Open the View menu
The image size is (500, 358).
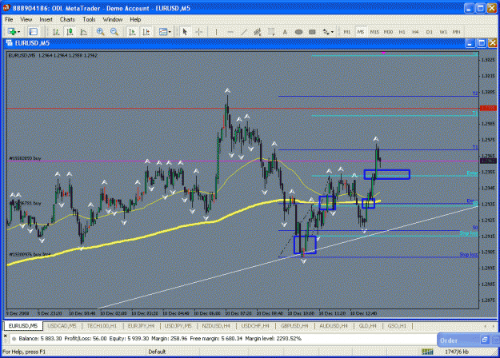(x=26, y=19)
